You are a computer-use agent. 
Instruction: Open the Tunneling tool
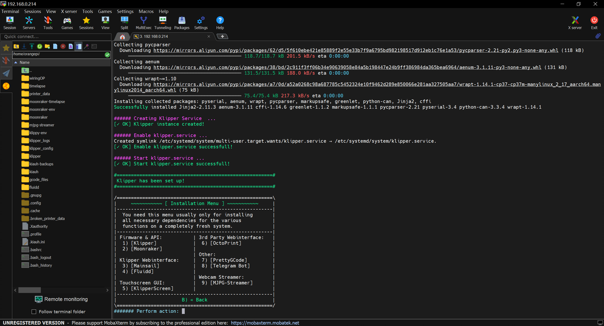162,22
